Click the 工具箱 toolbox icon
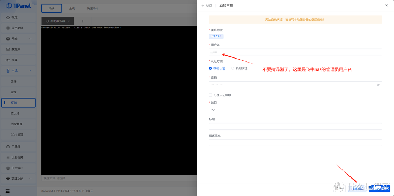Viewport: 394px width, 196px height. (x=8, y=147)
